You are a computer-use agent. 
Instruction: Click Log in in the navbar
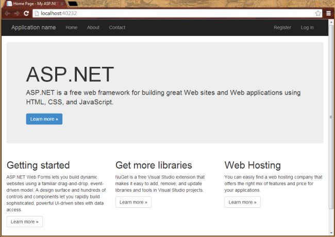coord(307,27)
